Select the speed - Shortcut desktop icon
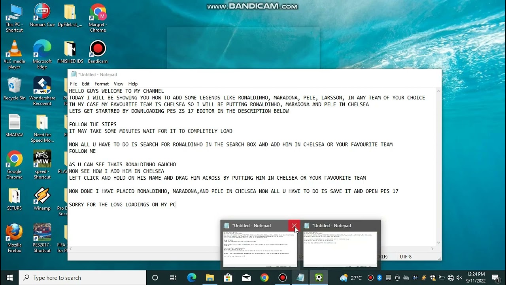 pyautogui.click(x=42, y=165)
